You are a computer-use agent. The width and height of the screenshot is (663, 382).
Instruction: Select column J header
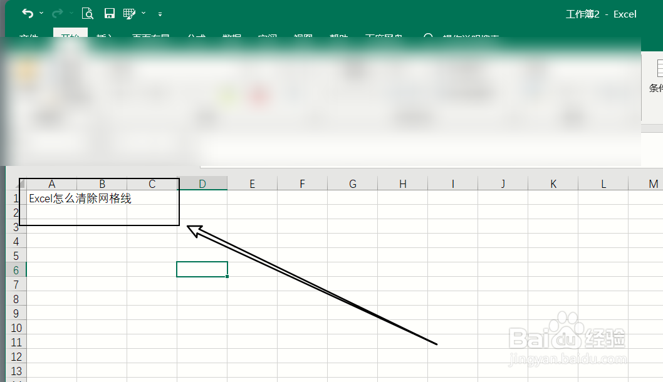(x=503, y=184)
